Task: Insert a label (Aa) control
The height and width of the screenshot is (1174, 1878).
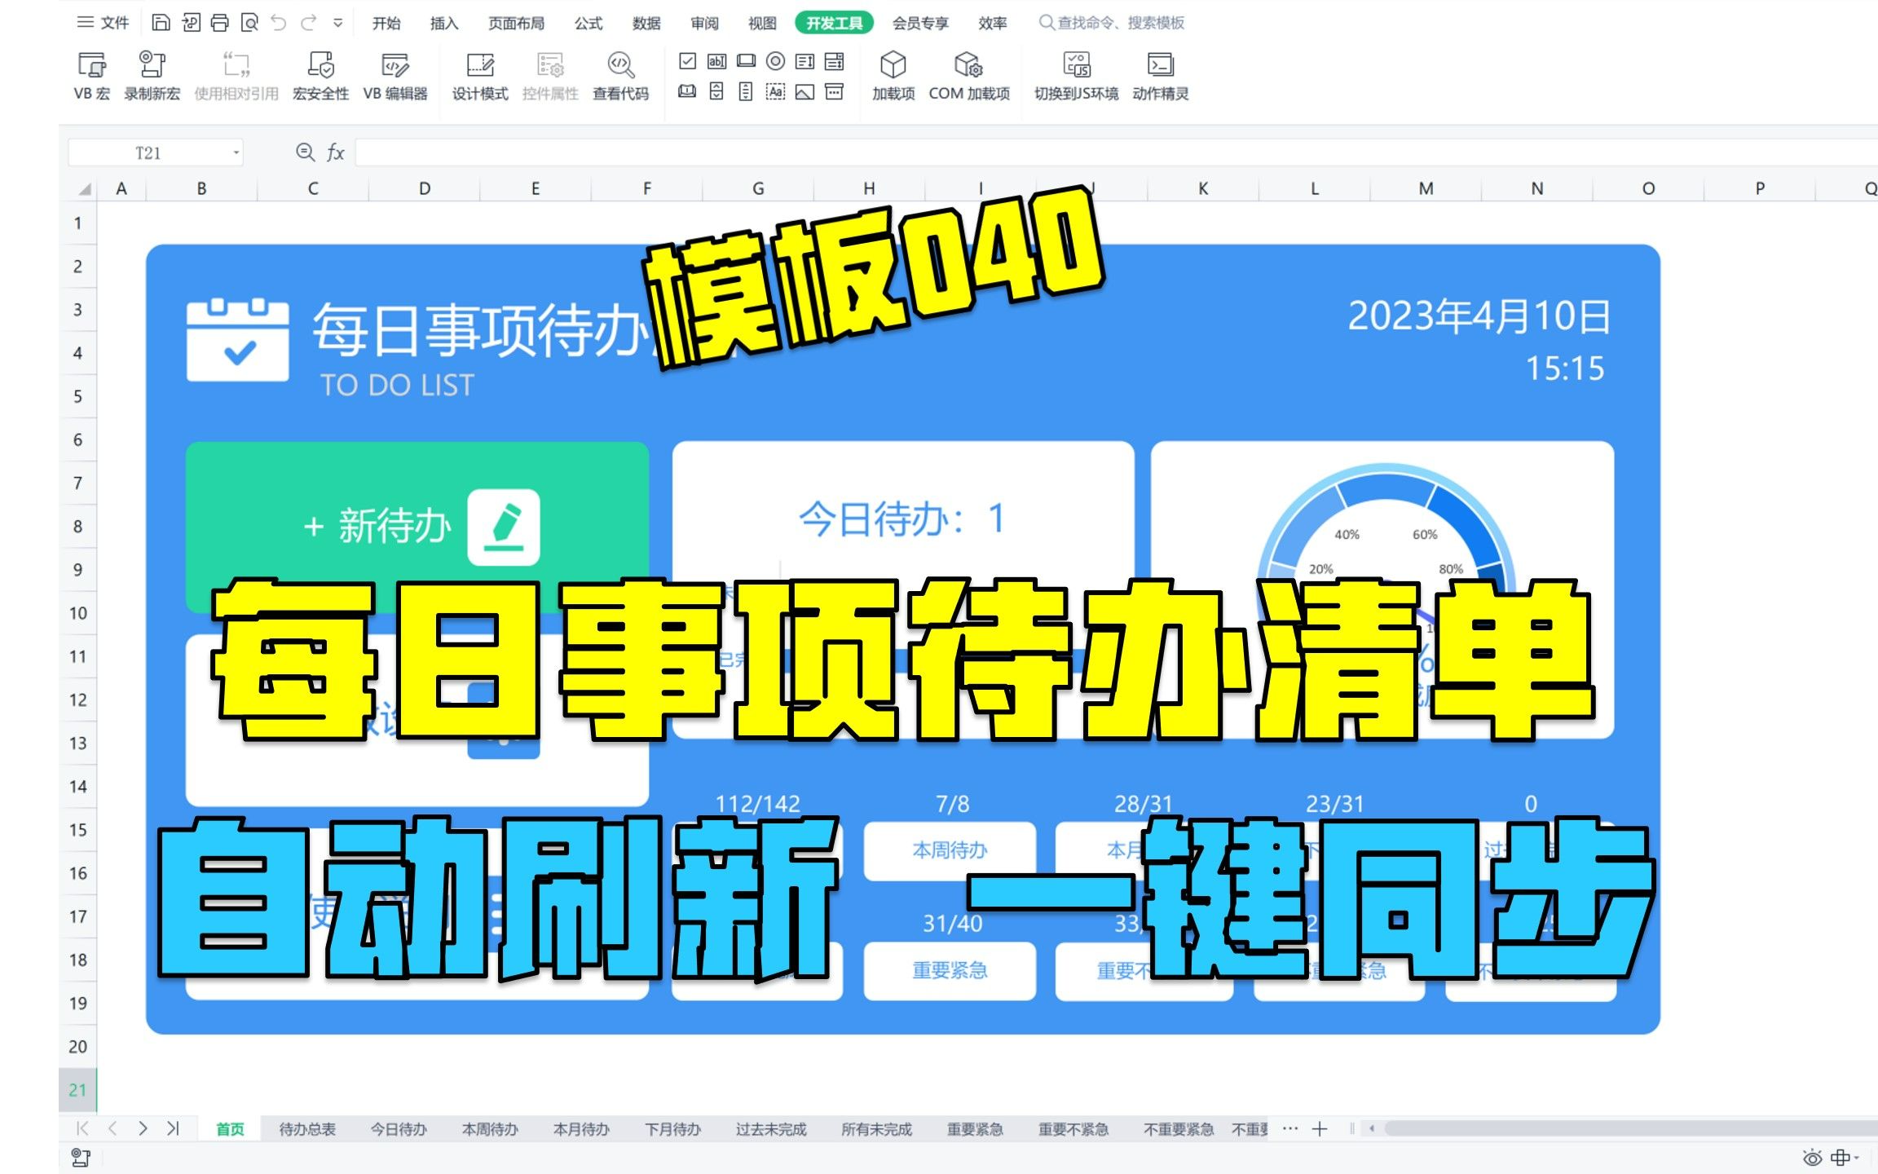Action: [775, 91]
